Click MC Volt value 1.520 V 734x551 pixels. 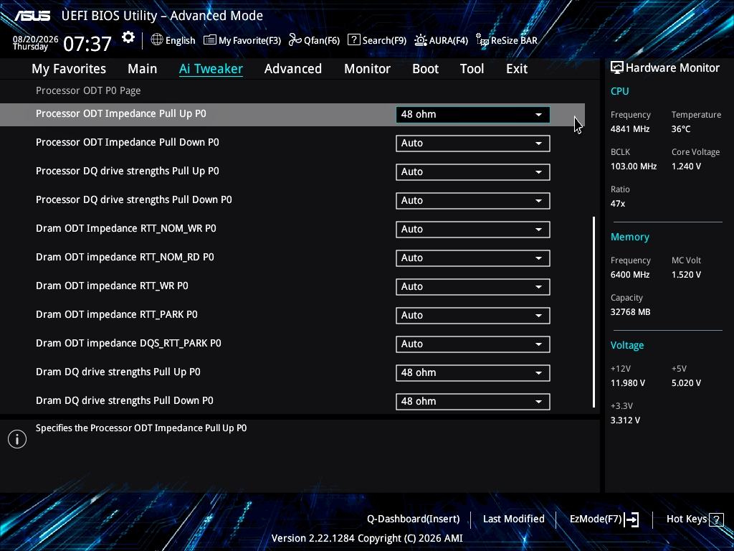tap(686, 275)
